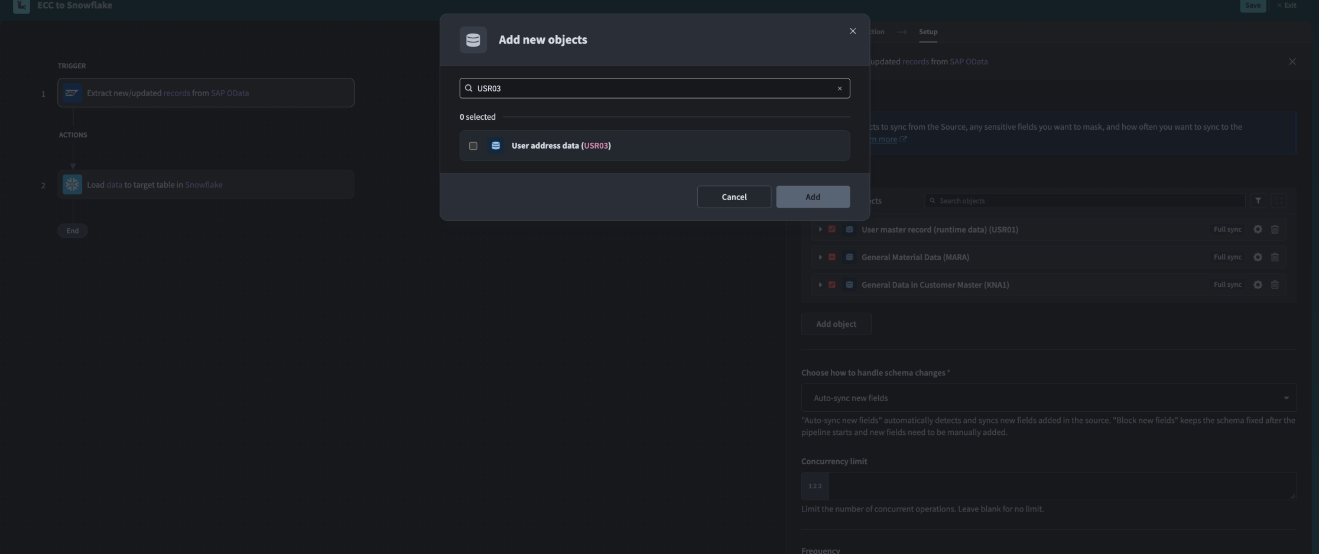Viewport: 1319px width, 554px height.
Task: Click the Concurrency limit input field
Action: pos(1062,486)
